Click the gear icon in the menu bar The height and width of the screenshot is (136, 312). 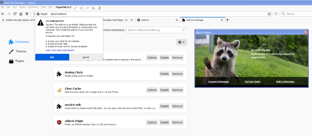pyautogui.click(x=81, y=8)
